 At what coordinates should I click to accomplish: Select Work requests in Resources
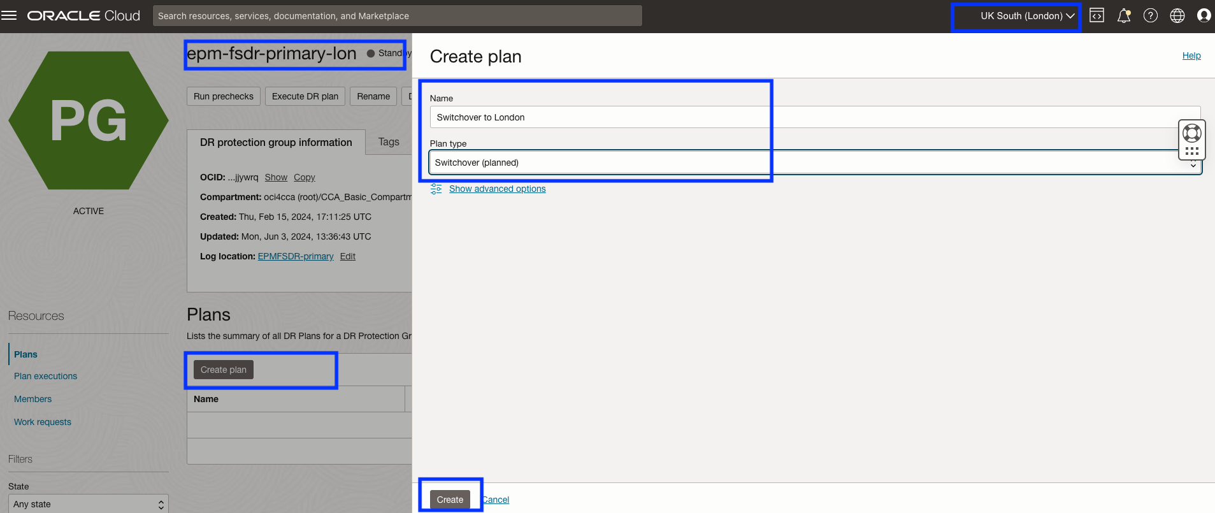point(43,422)
